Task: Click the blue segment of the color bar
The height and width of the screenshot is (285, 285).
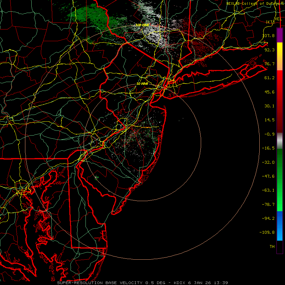Action: [x=280, y=226]
